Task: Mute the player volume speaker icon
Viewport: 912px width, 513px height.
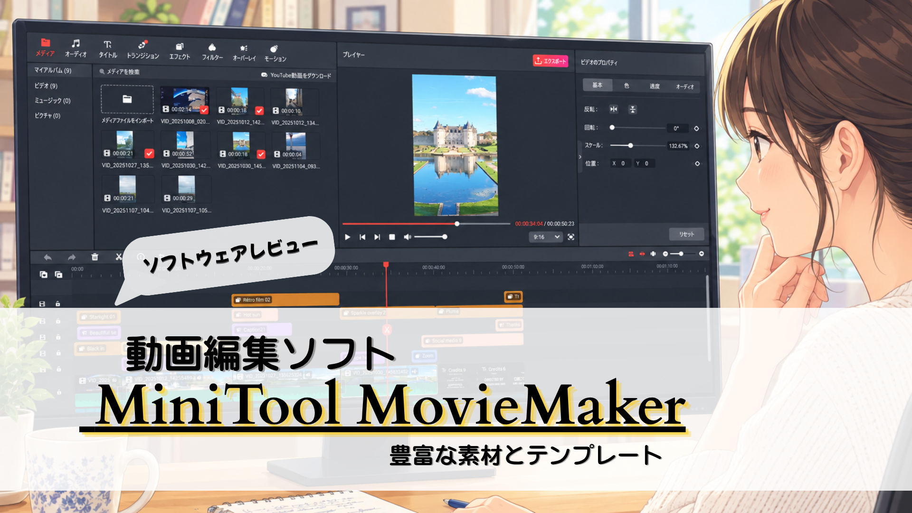Action: [x=407, y=237]
